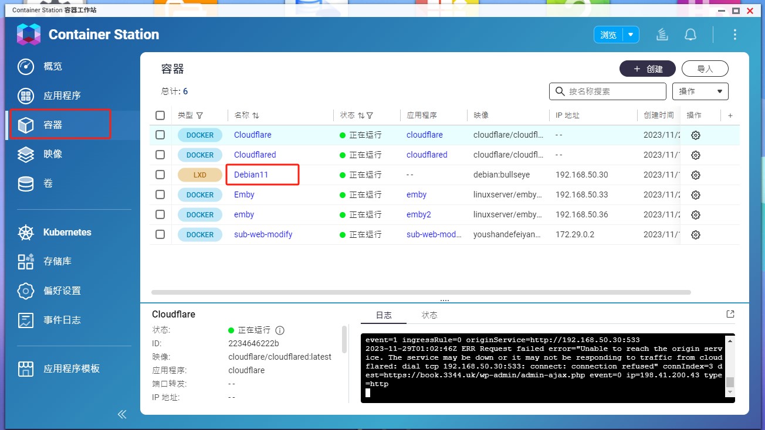
Task: Open the gear actions icon on the Cloudflare row
Action: [695, 135]
